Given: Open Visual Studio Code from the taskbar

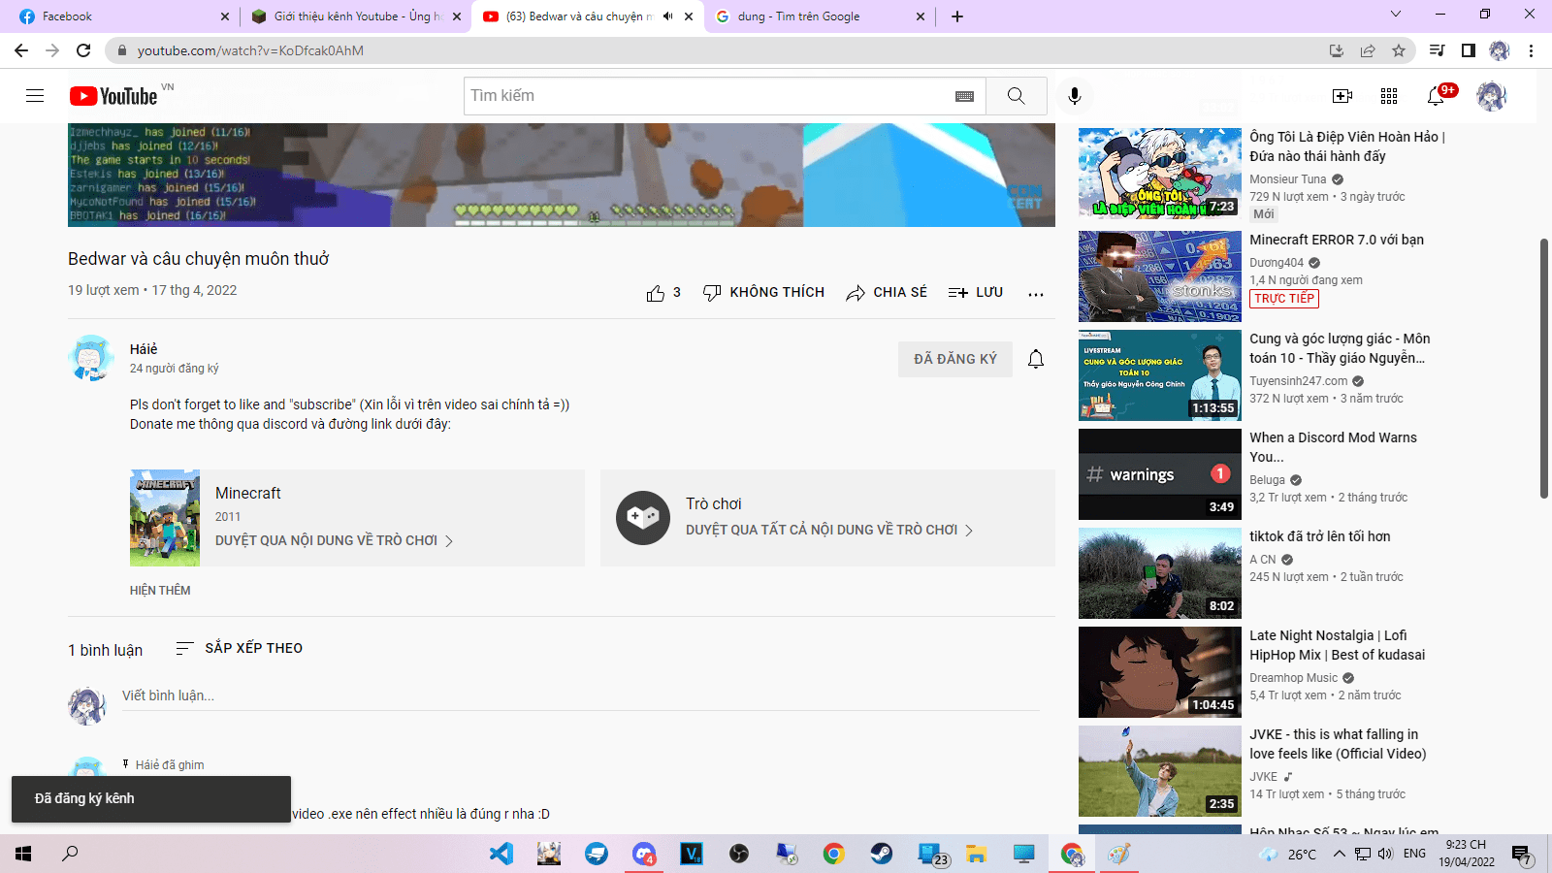Looking at the screenshot, I should (501, 854).
